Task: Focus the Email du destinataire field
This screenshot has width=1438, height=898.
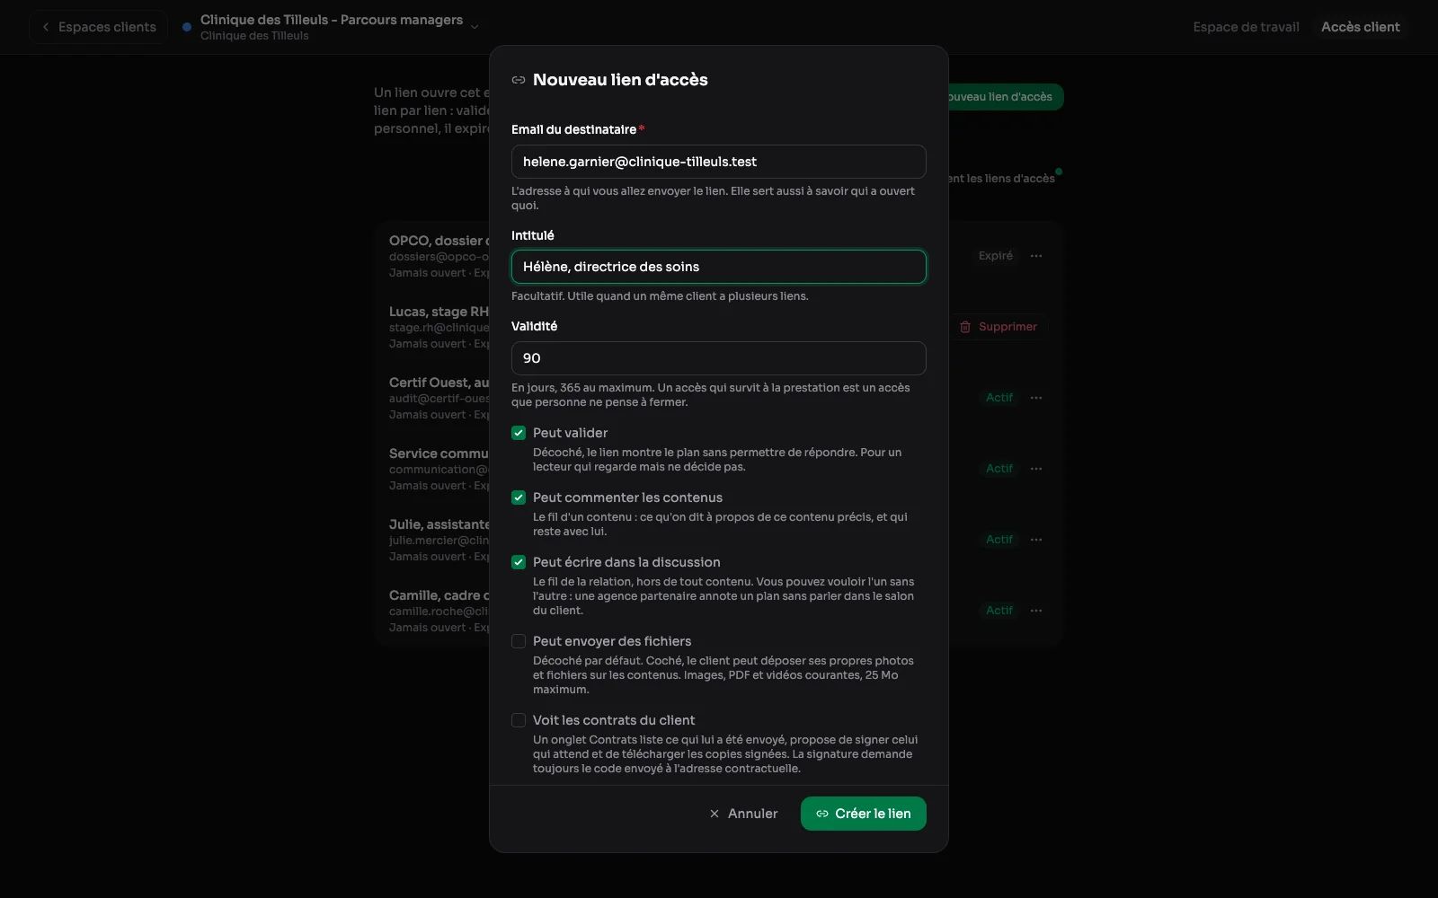Action: click(x=719, y=162)
